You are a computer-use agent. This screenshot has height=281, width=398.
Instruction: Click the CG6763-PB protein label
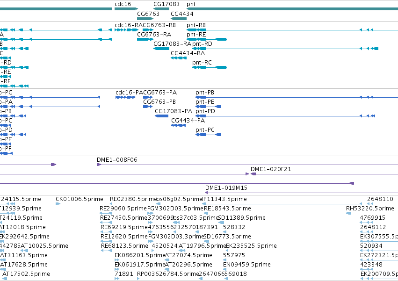[159, 102]
